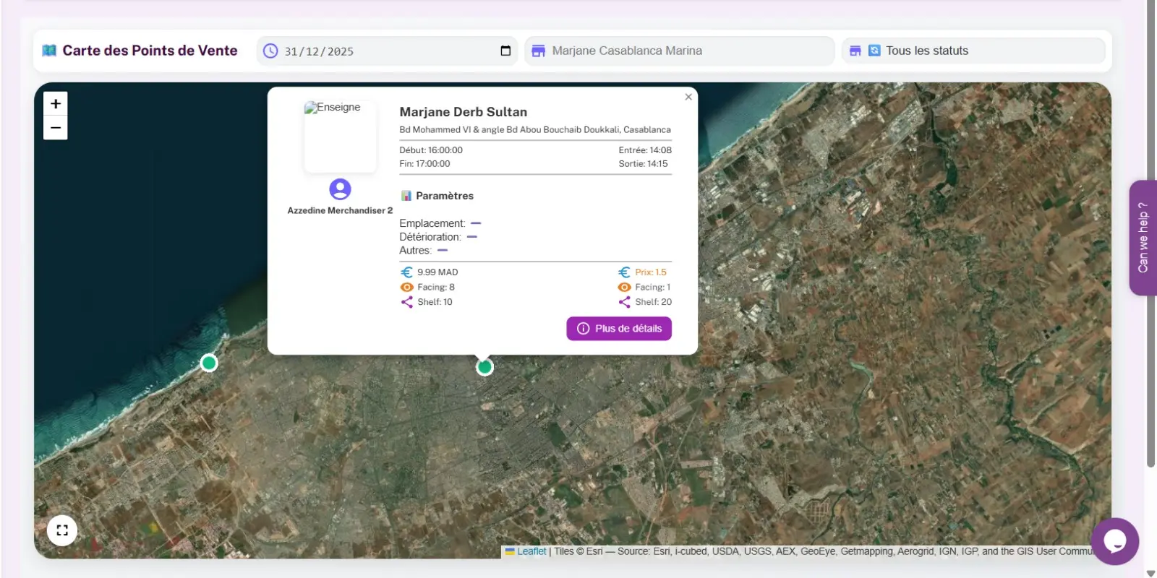This screenshot has height=578, width=1157.
Task: Open the chat bubble widget
Action: click(x=1114, y=540)
